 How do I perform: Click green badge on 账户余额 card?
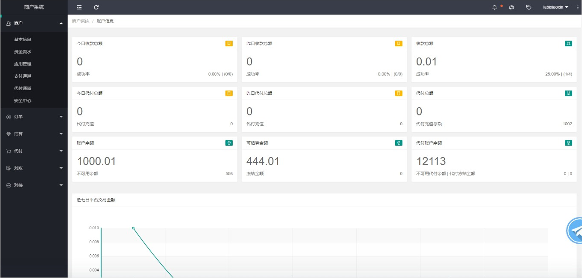(229, 143)
